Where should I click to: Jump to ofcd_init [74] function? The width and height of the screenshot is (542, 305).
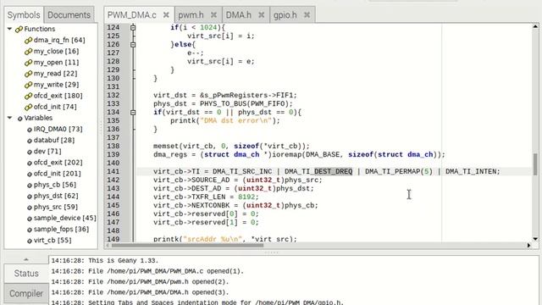(55, 107)
